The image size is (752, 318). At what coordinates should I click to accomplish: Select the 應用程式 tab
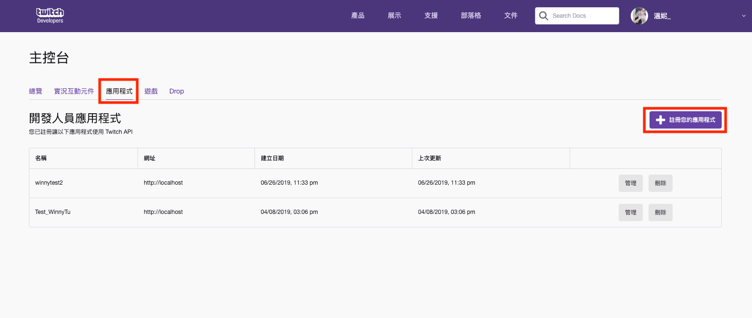[x=119, y=91]
